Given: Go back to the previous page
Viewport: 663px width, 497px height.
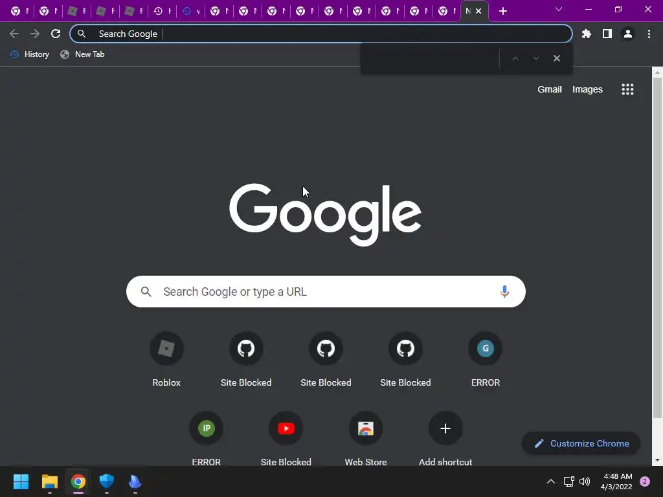Looking at the screenshot, I should (x=14, y=34).
